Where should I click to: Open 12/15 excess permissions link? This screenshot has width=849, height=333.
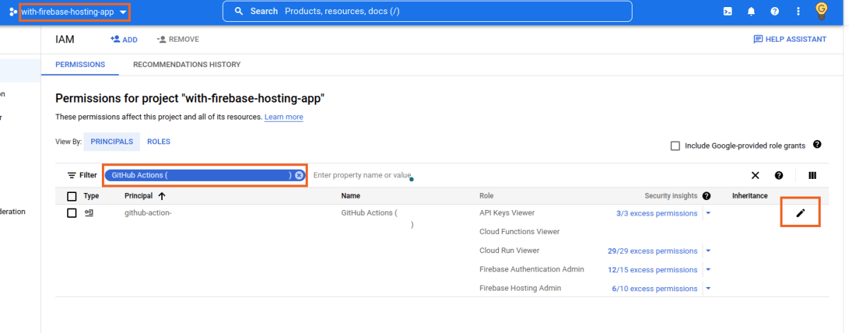click(x=652, y=270)
